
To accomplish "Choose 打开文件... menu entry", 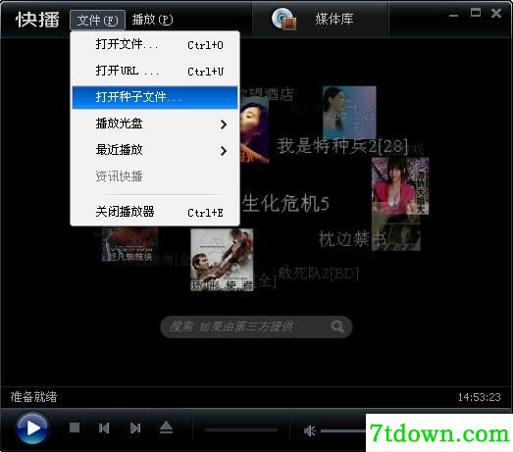I will coord(155,44).
